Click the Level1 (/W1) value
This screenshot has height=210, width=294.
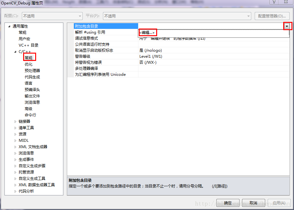(x=151, y=56)
